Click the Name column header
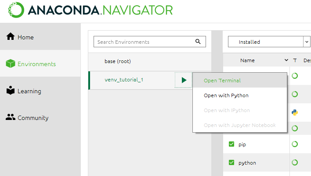Image resolution: width=311 pixels, height=176 pixels. [247, 60]
